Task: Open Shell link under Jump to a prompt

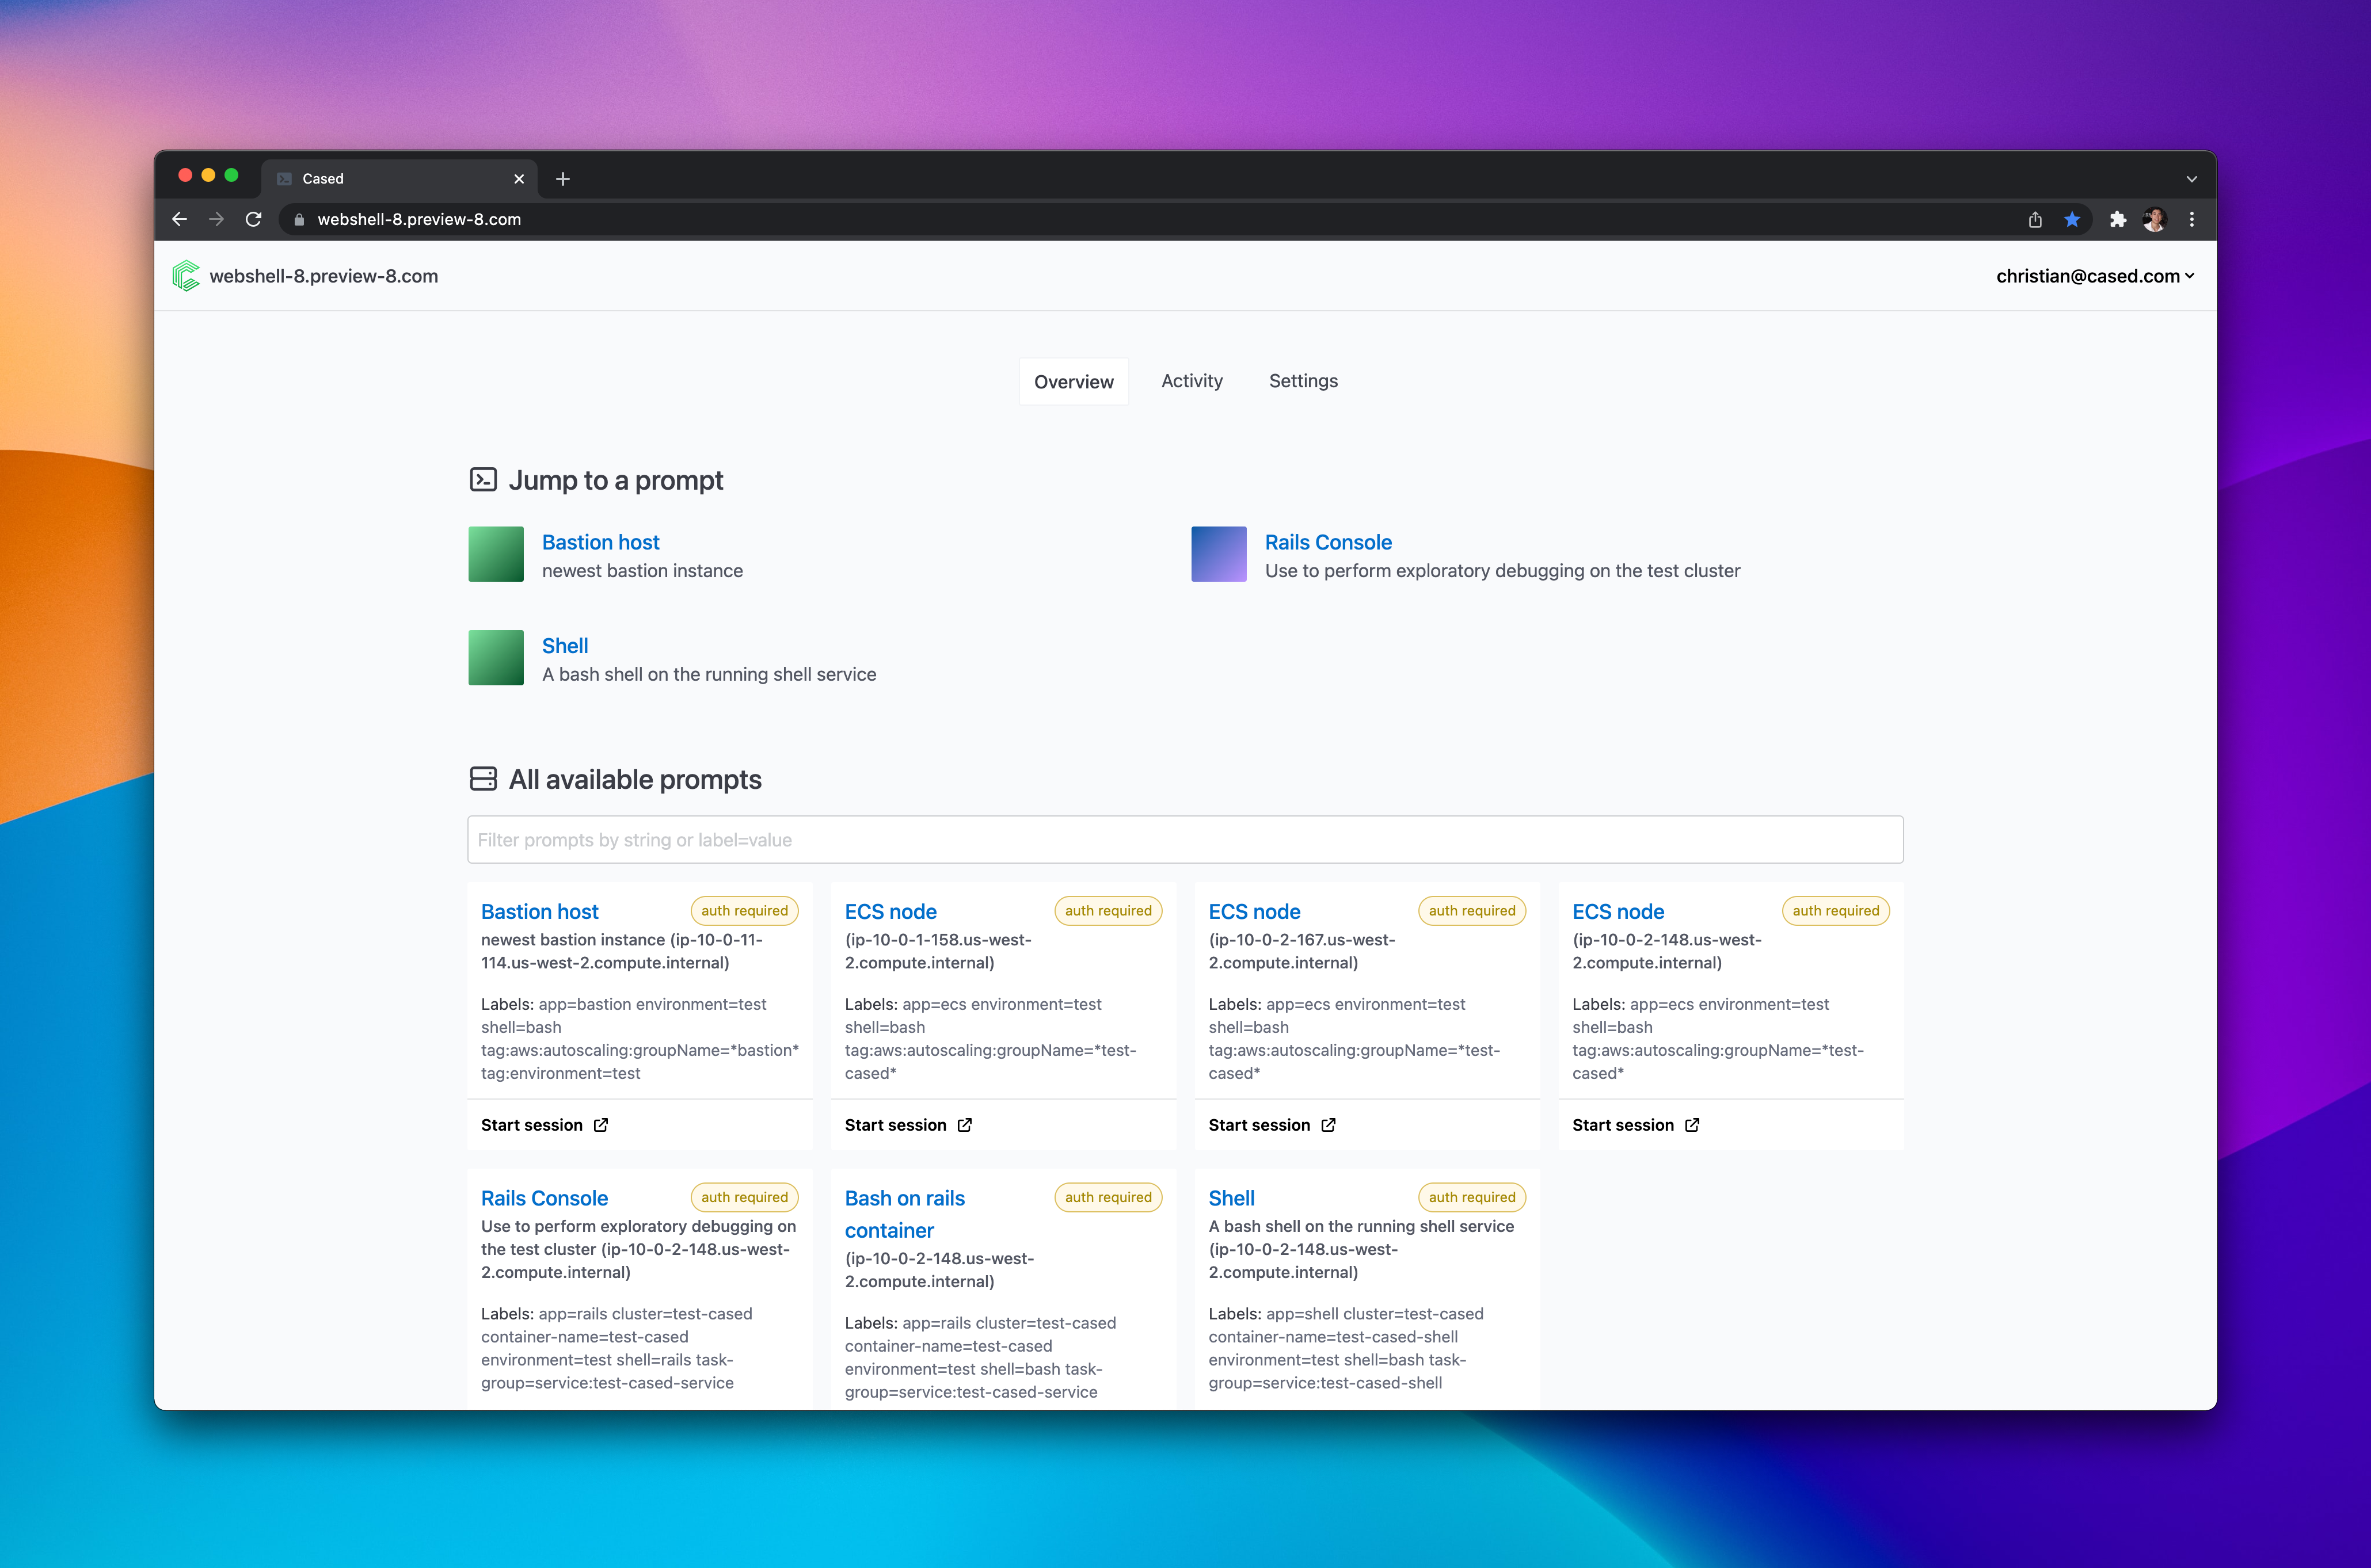Action: click(565, 646)
